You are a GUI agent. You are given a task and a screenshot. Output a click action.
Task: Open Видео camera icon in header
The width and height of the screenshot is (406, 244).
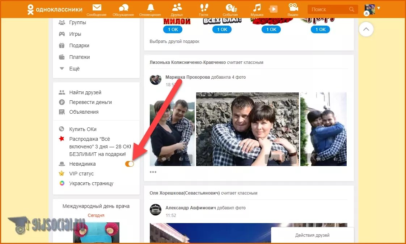[293, 9]
